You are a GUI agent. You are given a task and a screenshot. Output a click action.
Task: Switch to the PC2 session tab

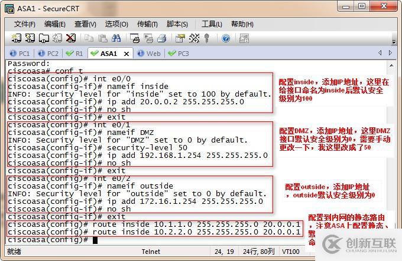[48, 54]
